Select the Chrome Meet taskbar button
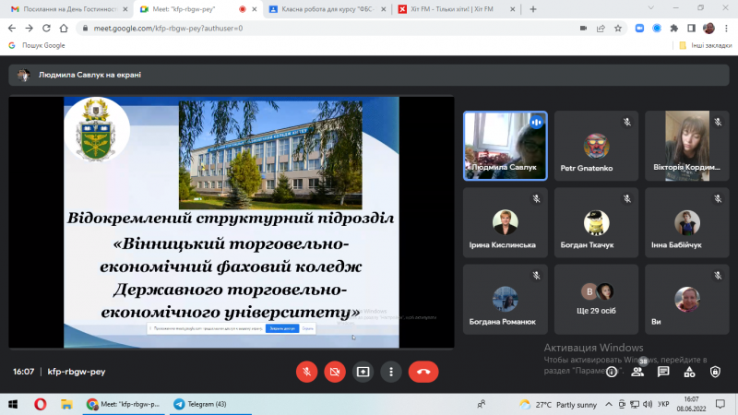The width and height of the screenshot is (738, 415). (x=124, y=404)
